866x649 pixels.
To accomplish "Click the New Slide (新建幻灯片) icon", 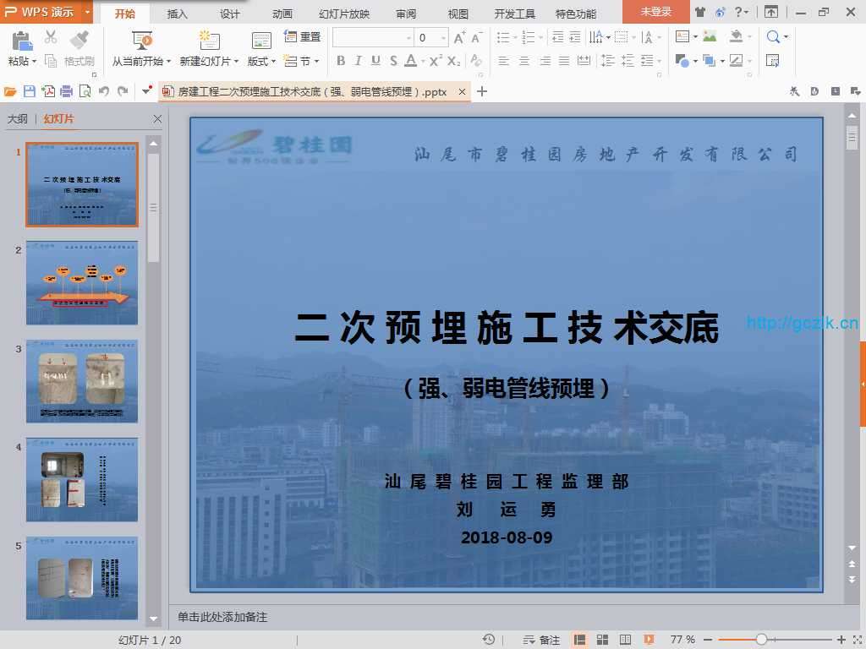I will click(x=209, y=40).
